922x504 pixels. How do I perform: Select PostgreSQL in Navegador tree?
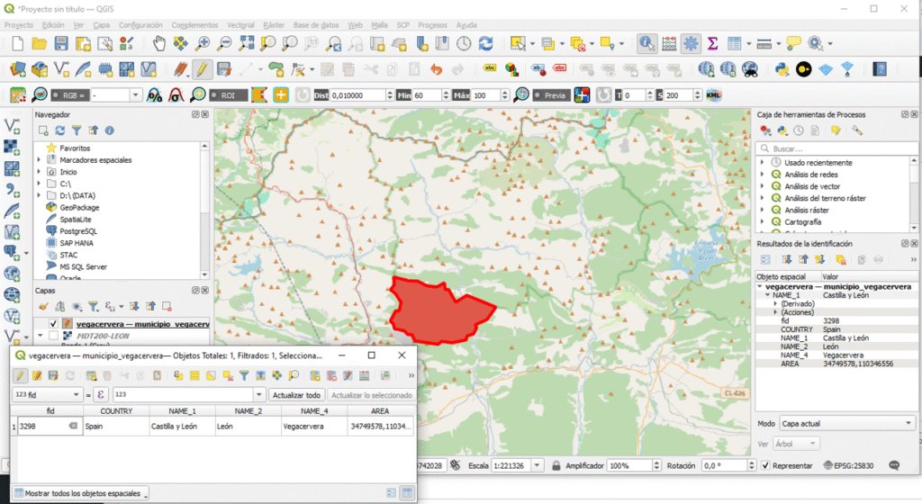click(78, 231)
